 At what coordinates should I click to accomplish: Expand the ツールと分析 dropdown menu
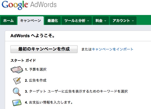pyautogui.click(x=77, y=21)
